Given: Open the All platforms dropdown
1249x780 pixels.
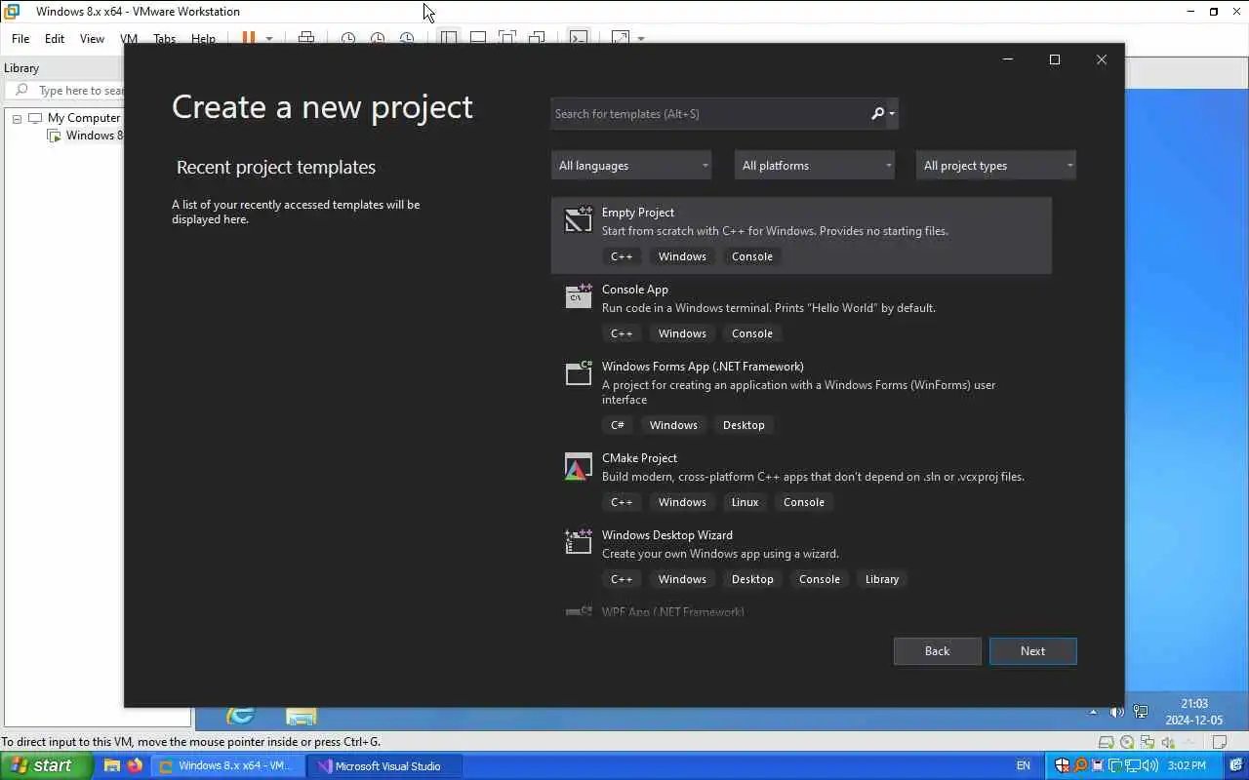Looking at the screenshot, I should point(815,166).
